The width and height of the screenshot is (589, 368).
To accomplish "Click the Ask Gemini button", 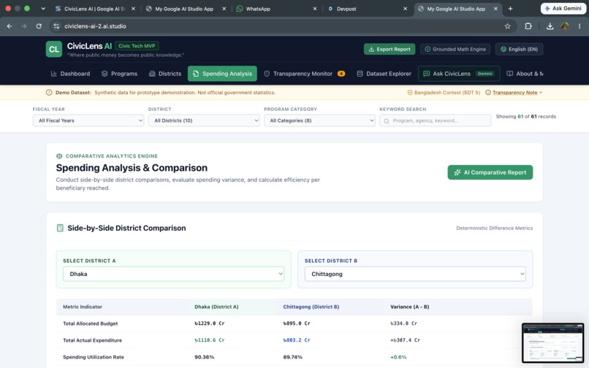I will click(563, 8).
